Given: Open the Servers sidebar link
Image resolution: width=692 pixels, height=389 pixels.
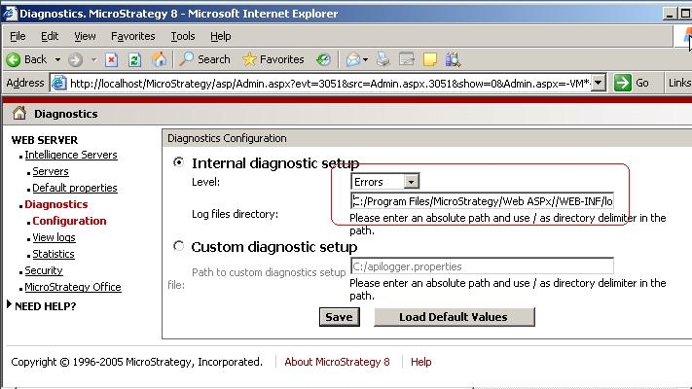Looking at the screenshot, I should click(51, 171).
